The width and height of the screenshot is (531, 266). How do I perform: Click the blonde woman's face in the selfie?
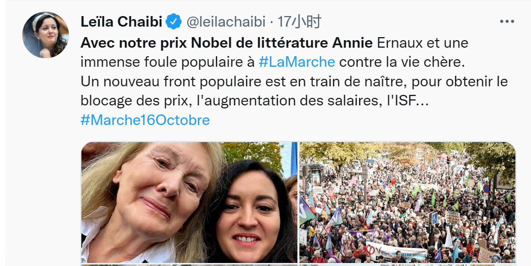tap(159, 190)
